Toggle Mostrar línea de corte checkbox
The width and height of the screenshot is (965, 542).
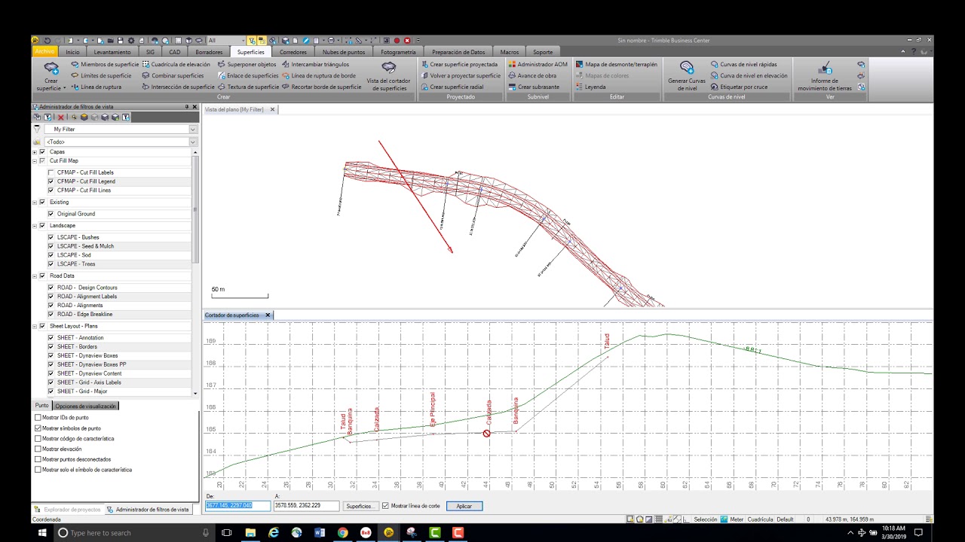tap(386, 506)
